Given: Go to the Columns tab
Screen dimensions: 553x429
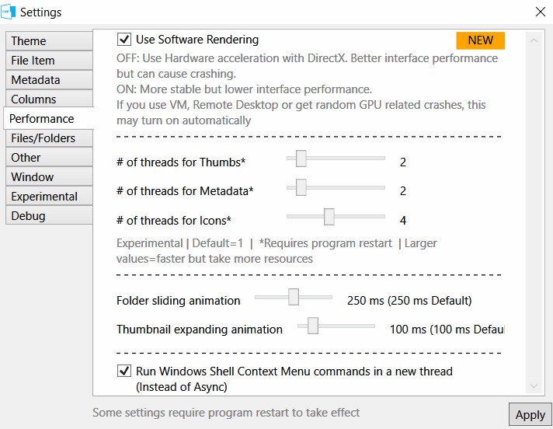Looking at the screenshot, I should click(50, 99).
